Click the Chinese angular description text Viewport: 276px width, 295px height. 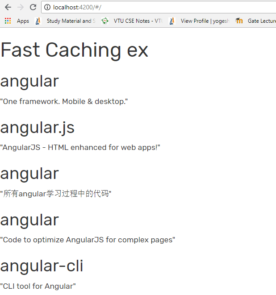tap(56, 194)
